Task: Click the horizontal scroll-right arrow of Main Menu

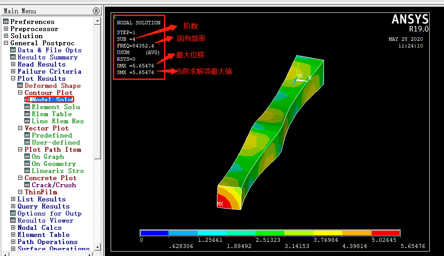Action: pyautogui.click(x=89, y=254)
